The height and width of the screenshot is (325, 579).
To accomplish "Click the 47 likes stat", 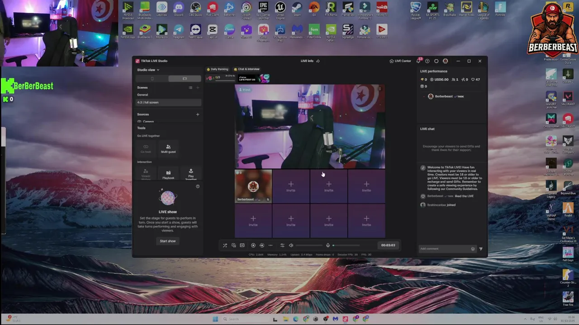I will 476,79.
